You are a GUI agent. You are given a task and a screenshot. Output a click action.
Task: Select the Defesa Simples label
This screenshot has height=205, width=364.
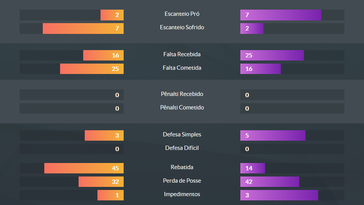point(182,134)
